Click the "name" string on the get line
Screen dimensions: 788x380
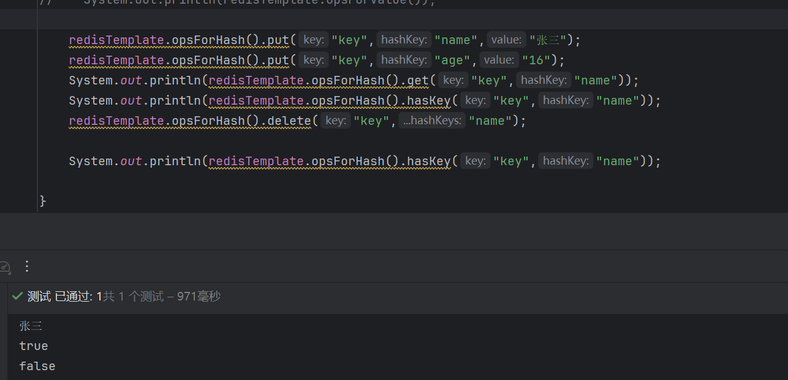(x=596, y=80)
